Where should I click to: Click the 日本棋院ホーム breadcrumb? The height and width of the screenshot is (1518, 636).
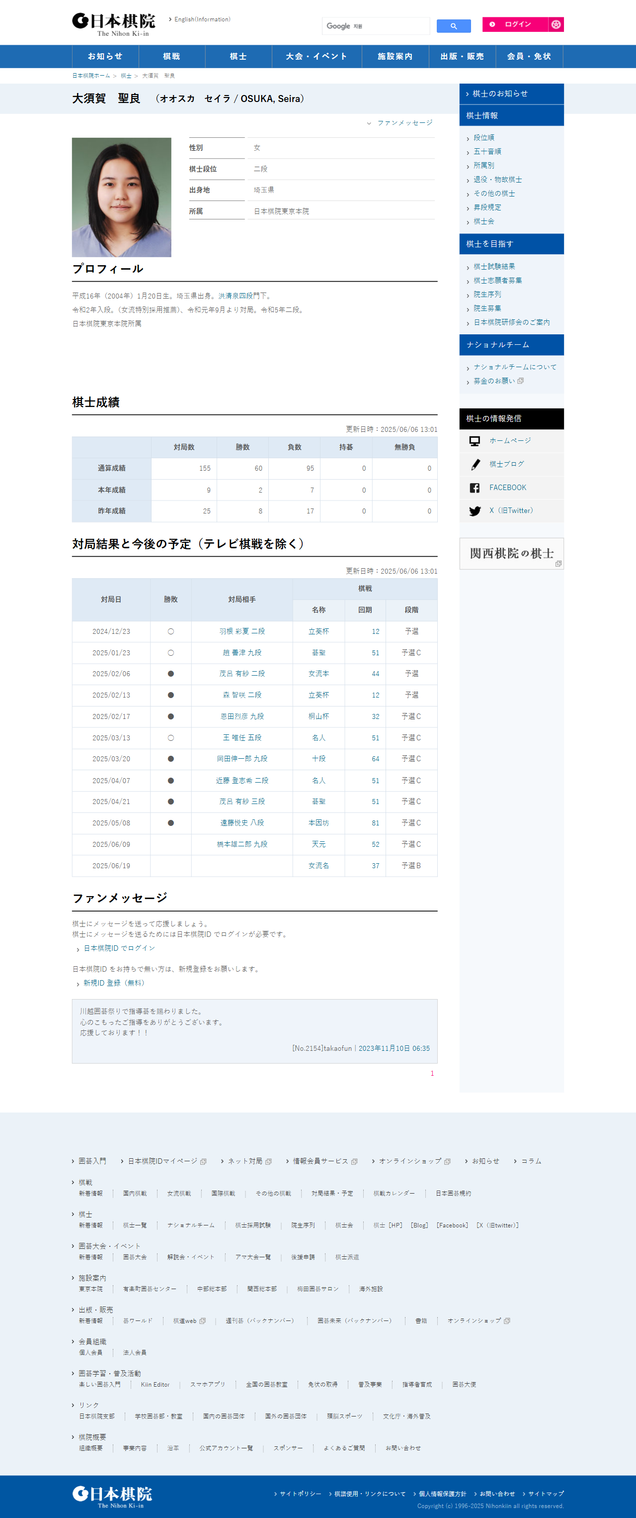(x=91, y=76)
